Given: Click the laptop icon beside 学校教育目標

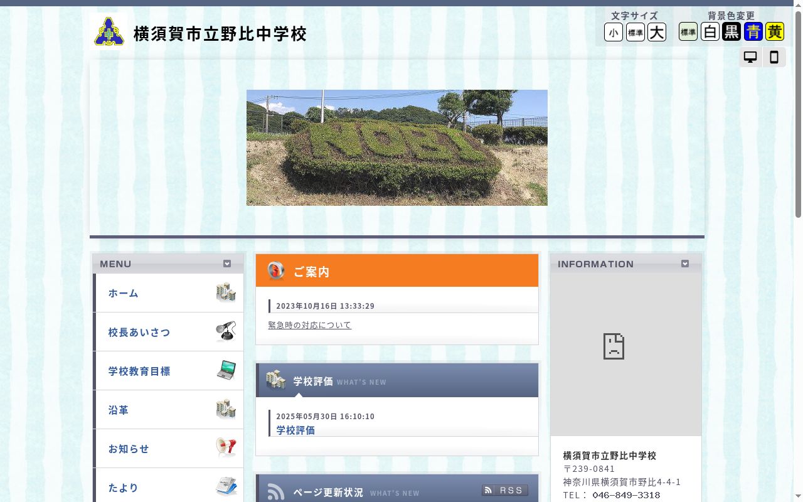Looking at the screenshot, I should coord(226,370).
